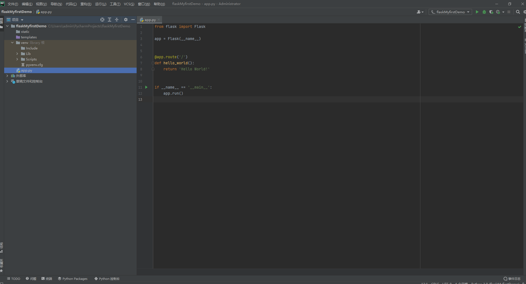Viewport: 526px width, 284px height.
Task: Open the profiler options dropdown arrow
Action: click(x=503, y=12)
